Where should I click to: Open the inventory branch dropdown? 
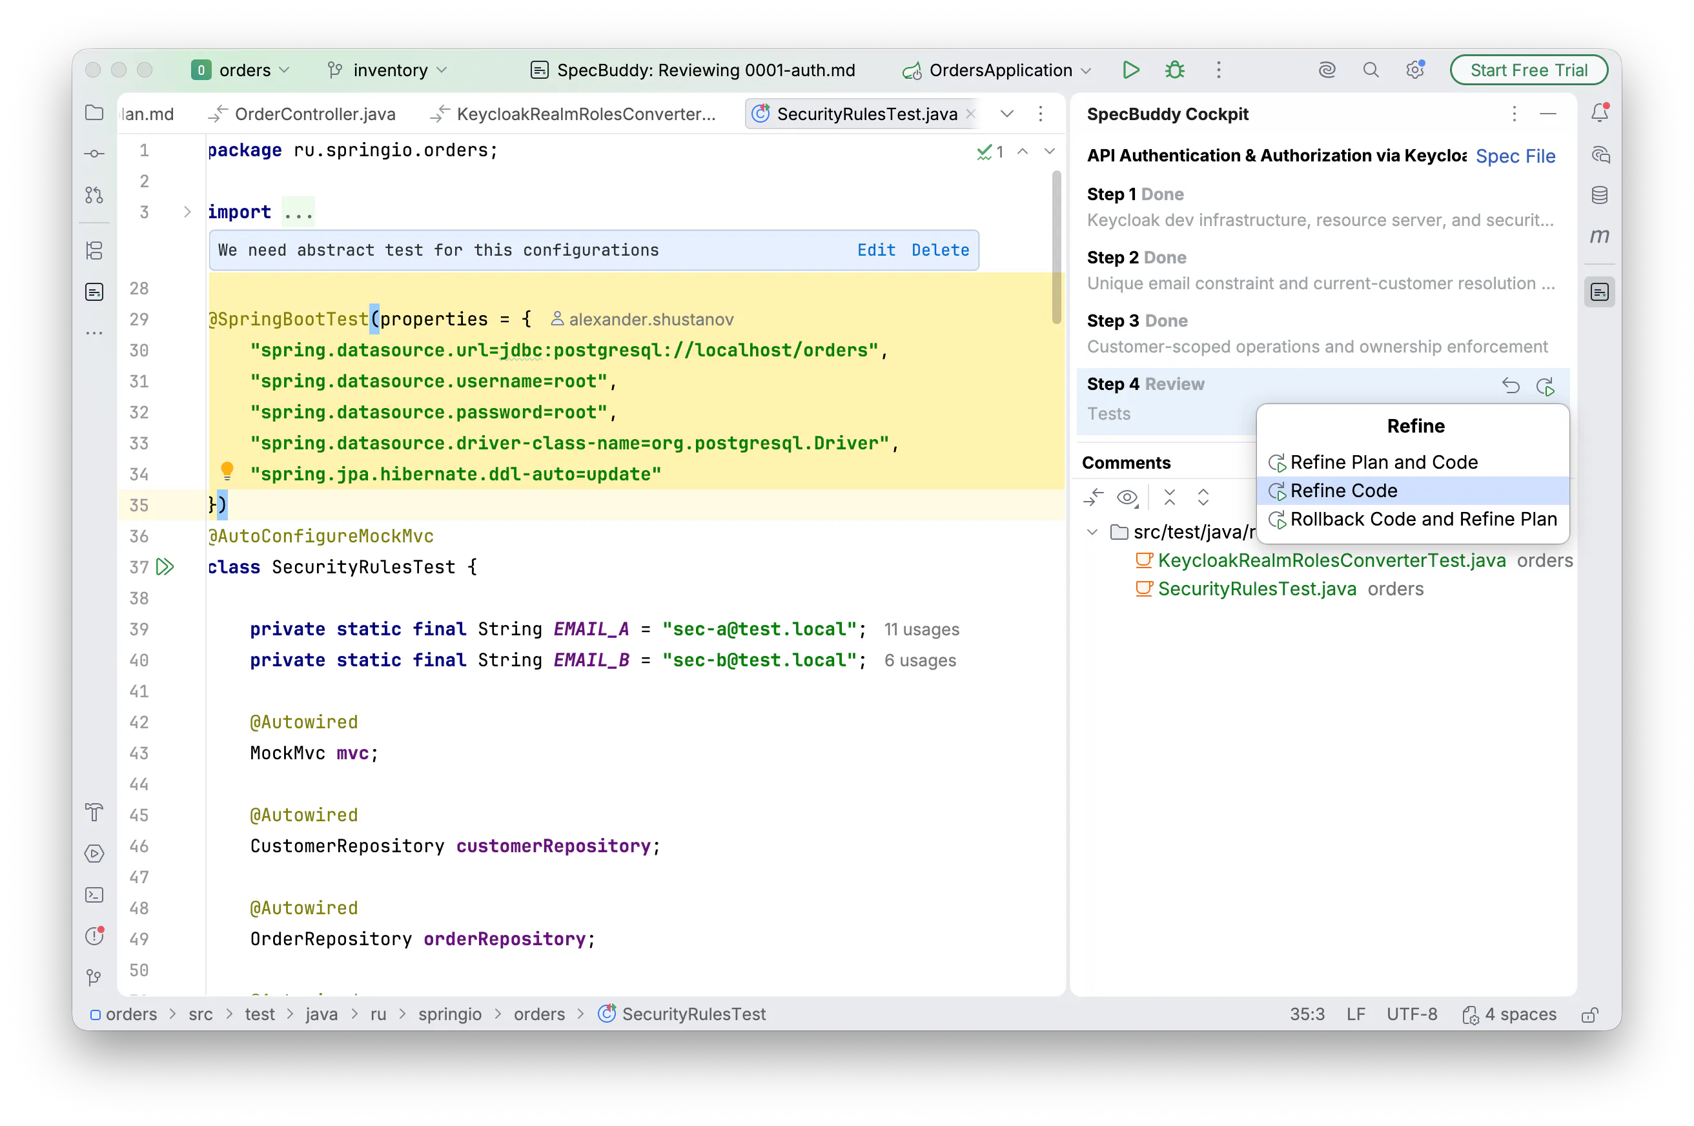[387, 70]
